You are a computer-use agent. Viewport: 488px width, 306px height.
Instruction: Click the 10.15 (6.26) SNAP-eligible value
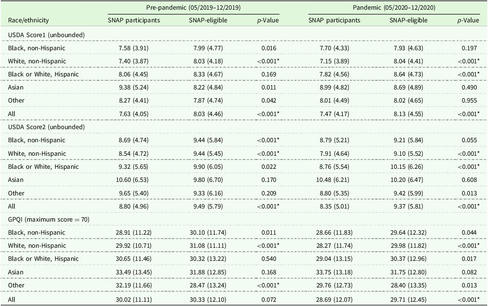click(x=407, y=167)
